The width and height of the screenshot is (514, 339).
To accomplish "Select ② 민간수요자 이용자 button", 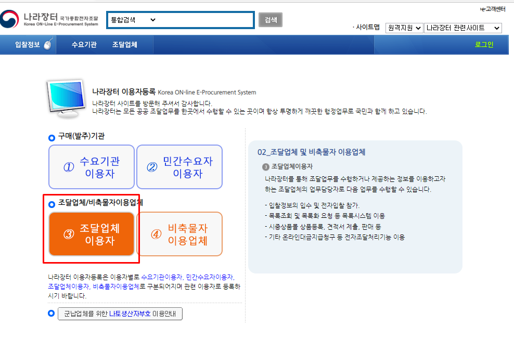I will tap(179, 167).
